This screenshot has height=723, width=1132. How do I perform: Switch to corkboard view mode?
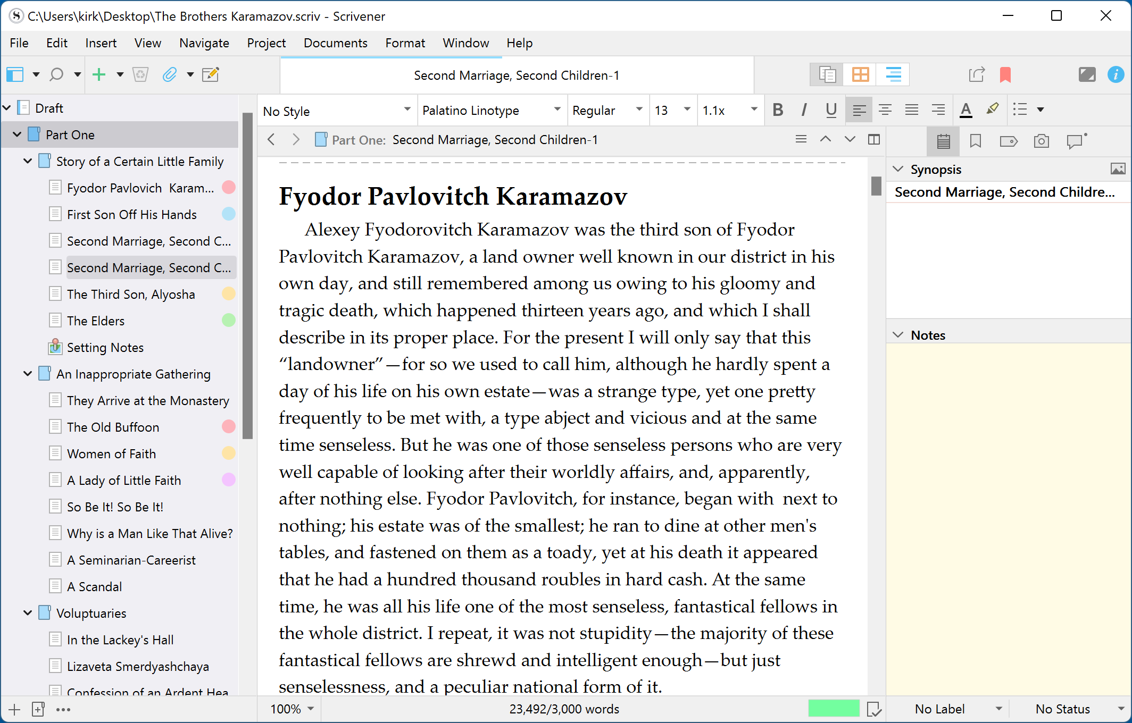point(860,74)
